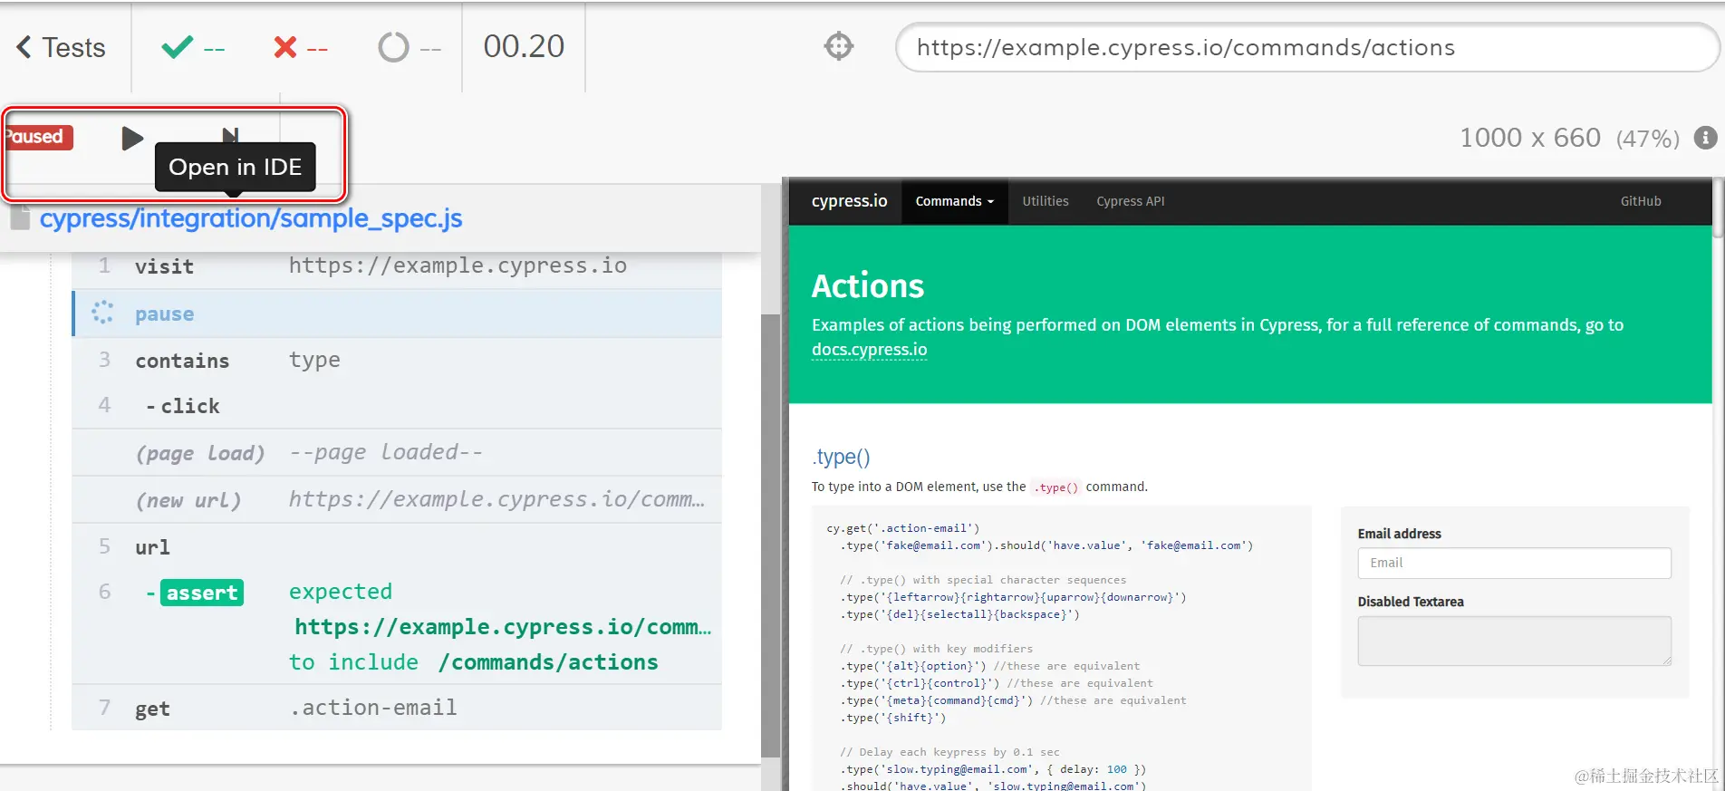The height and width of the screenshot is (791, 1725).
Task: Open the Commands dropdown menu
Action: (x=955, y=201)
